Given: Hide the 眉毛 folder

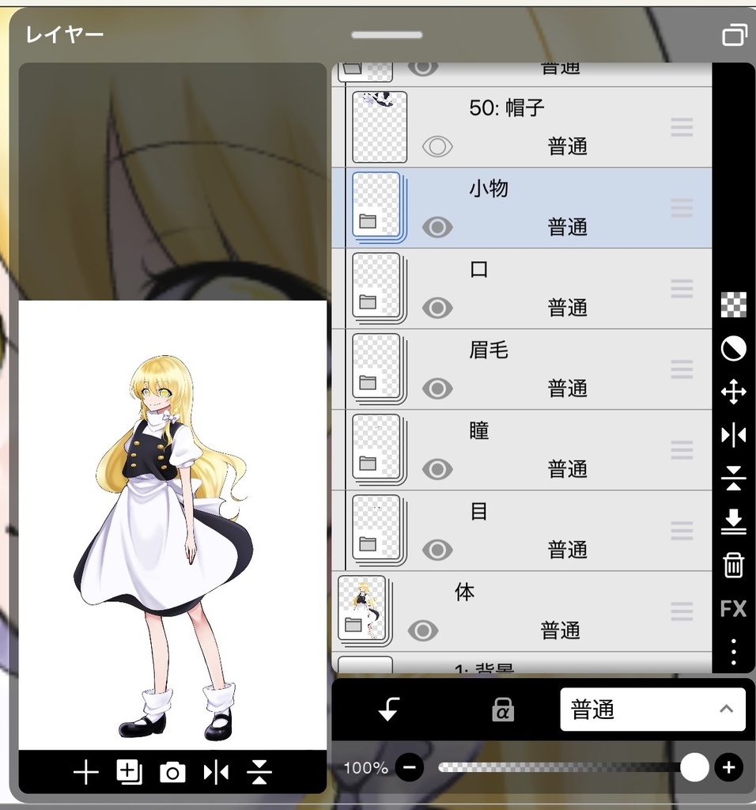Looking at the screenshot, I should pyautogui.click(x=437, y=388).
